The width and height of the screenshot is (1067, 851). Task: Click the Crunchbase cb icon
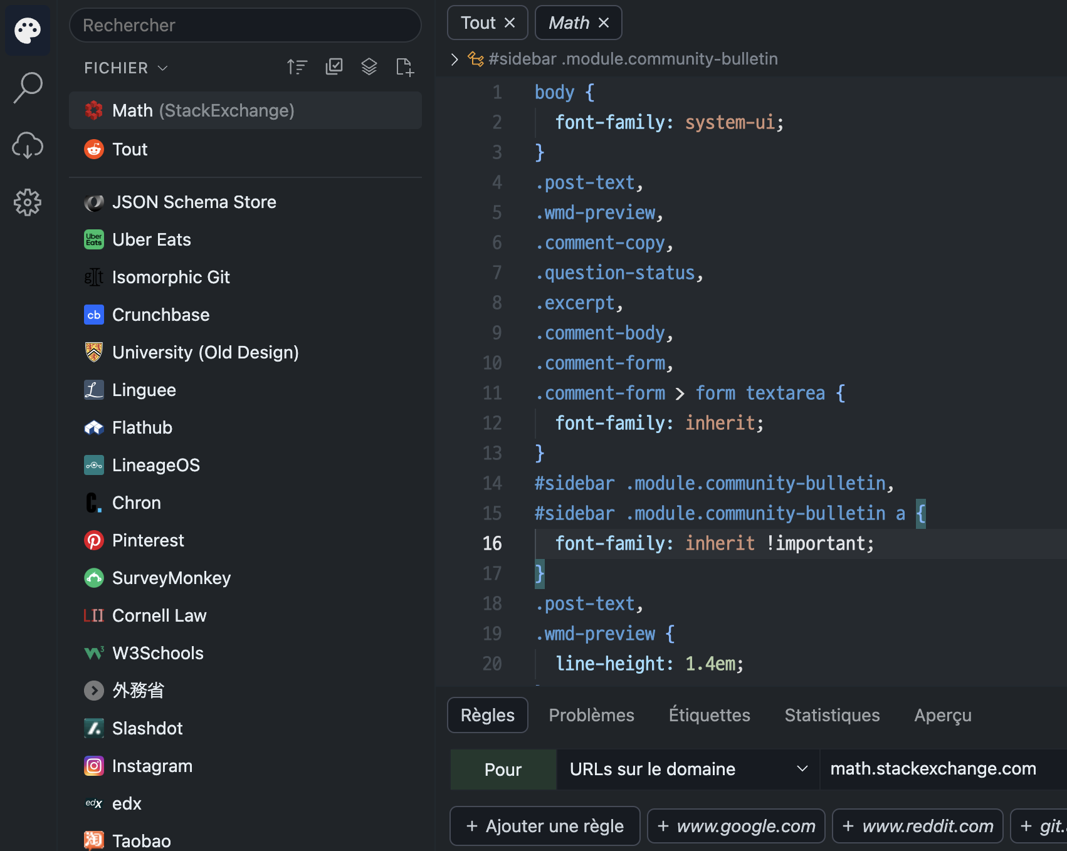point(94,315)
